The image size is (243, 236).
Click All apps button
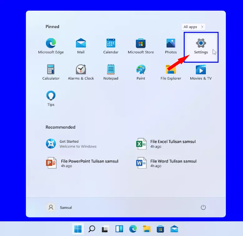coord(193,27)
